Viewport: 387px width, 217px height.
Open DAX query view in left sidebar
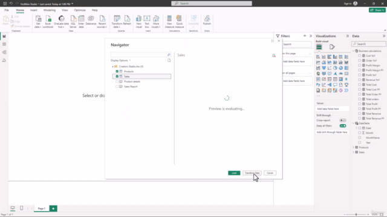(x=4, y=60)
